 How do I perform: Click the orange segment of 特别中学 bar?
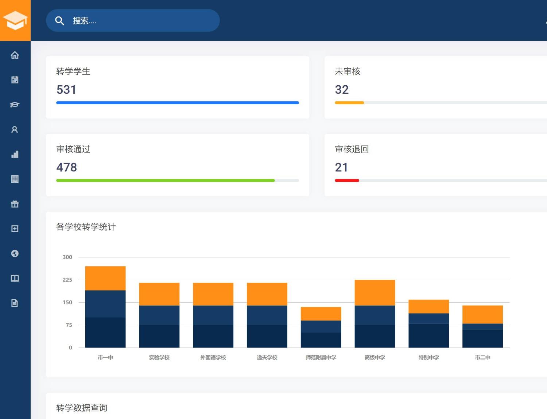pos(429,306)
